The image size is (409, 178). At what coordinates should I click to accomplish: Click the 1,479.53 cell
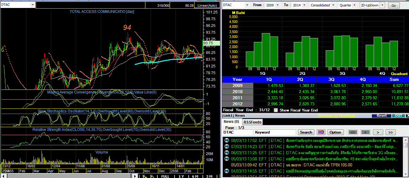(269, 85)
